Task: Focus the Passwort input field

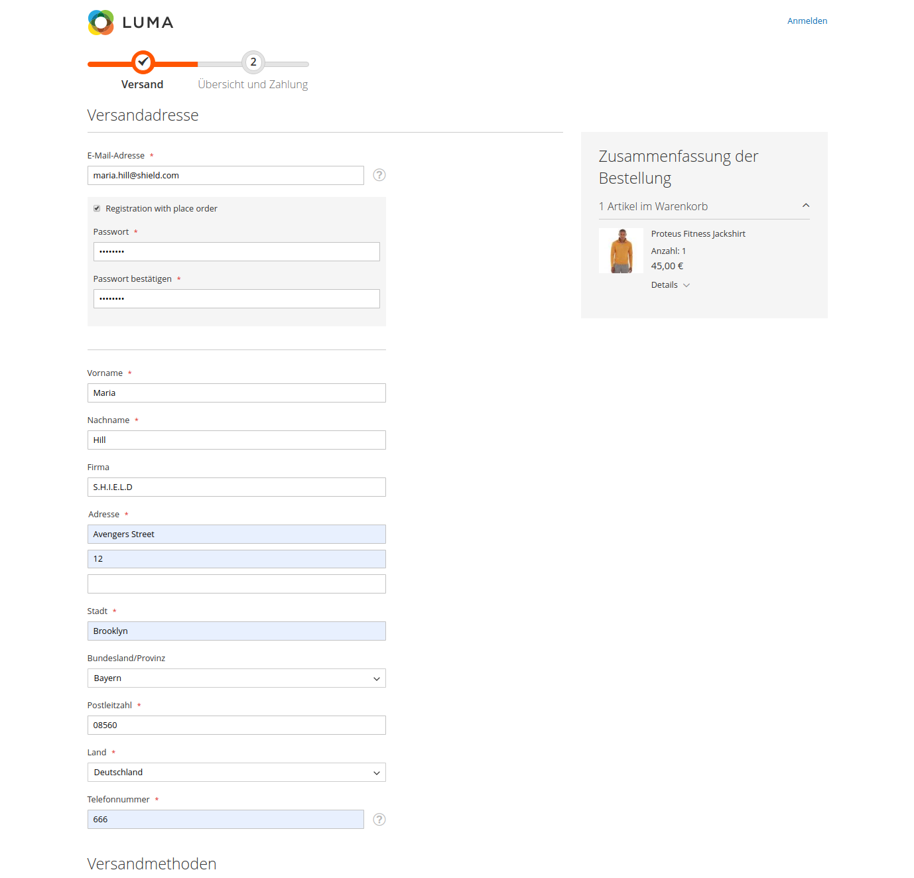Action: [237, 252]
